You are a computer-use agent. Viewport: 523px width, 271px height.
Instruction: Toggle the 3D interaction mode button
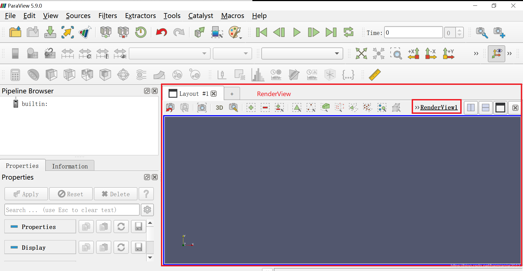(x=219, y=107)
